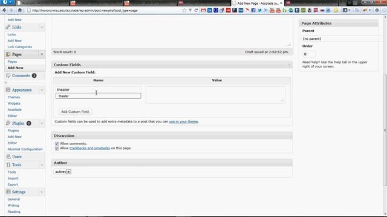Click the Plugins update count badge
This screenshot has width=387, height=217.
(x=28, y=123)
